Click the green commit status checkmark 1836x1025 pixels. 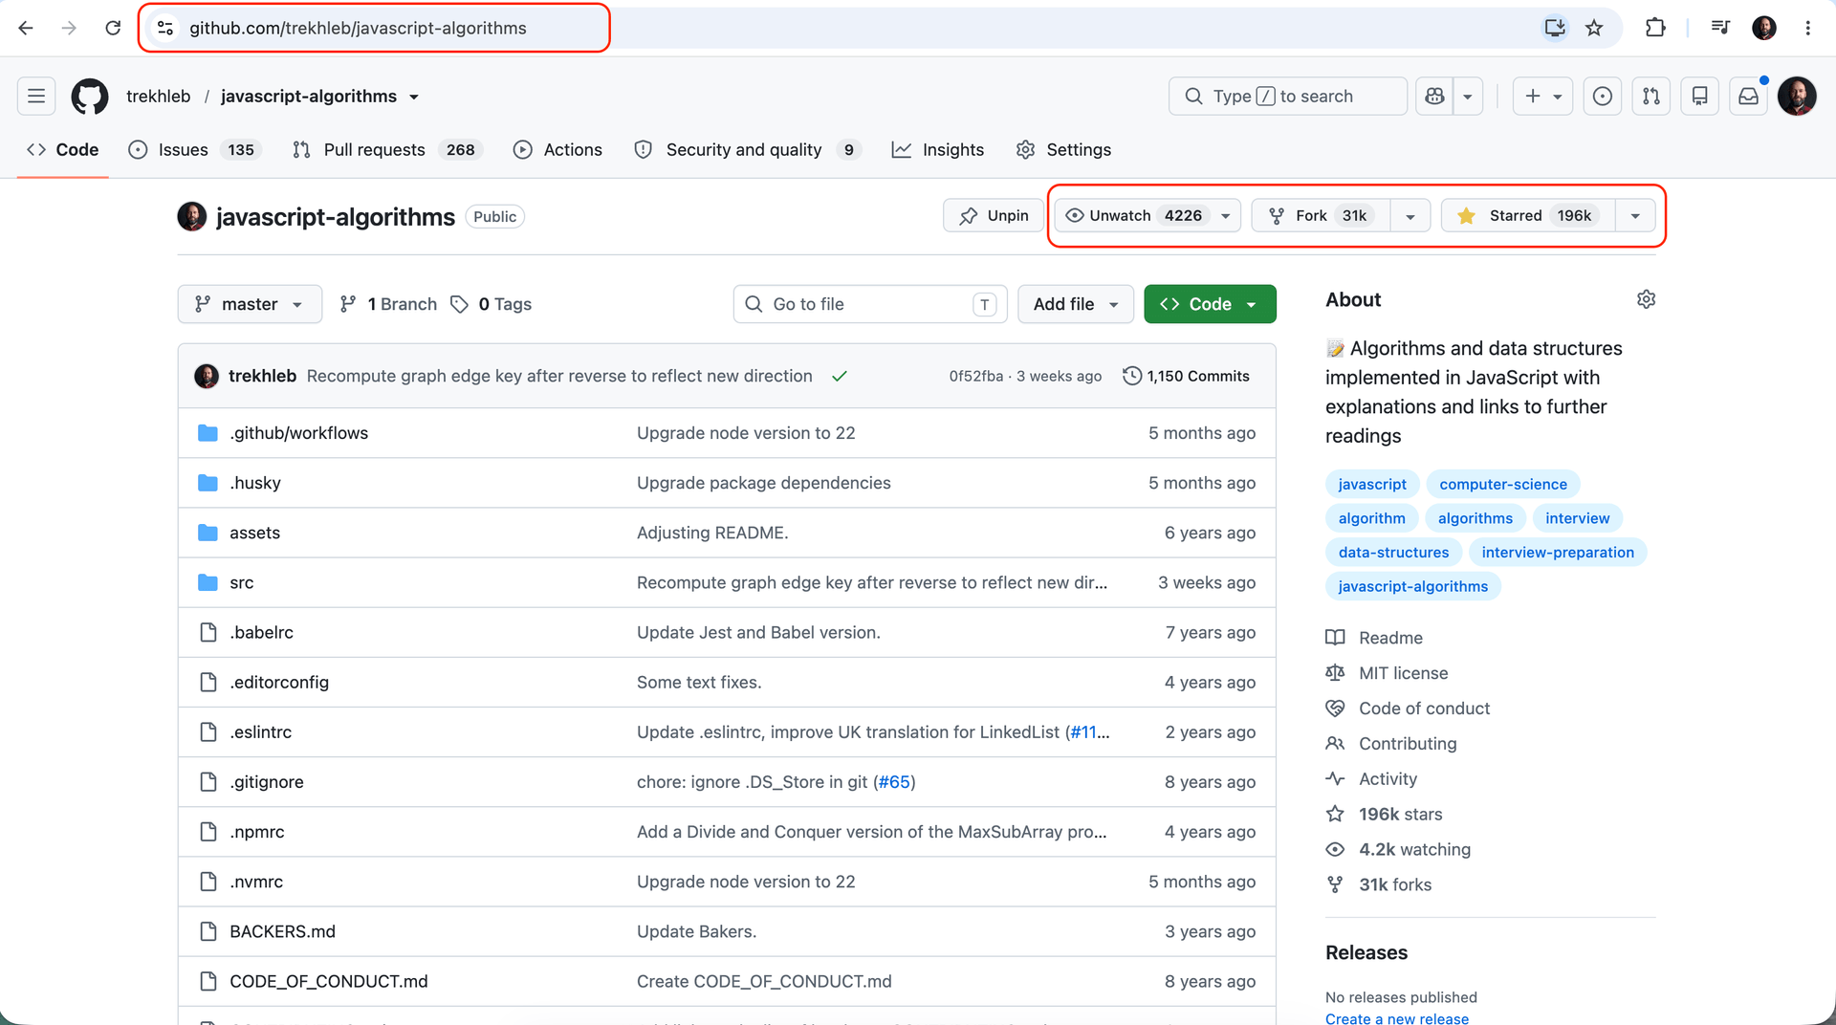[x=840, y=376]
